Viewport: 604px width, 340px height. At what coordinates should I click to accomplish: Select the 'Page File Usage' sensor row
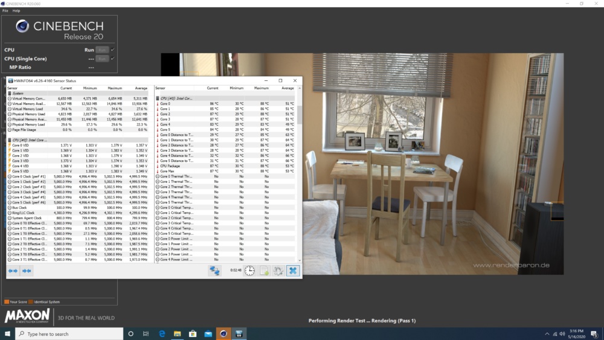[x=77, y=130]
